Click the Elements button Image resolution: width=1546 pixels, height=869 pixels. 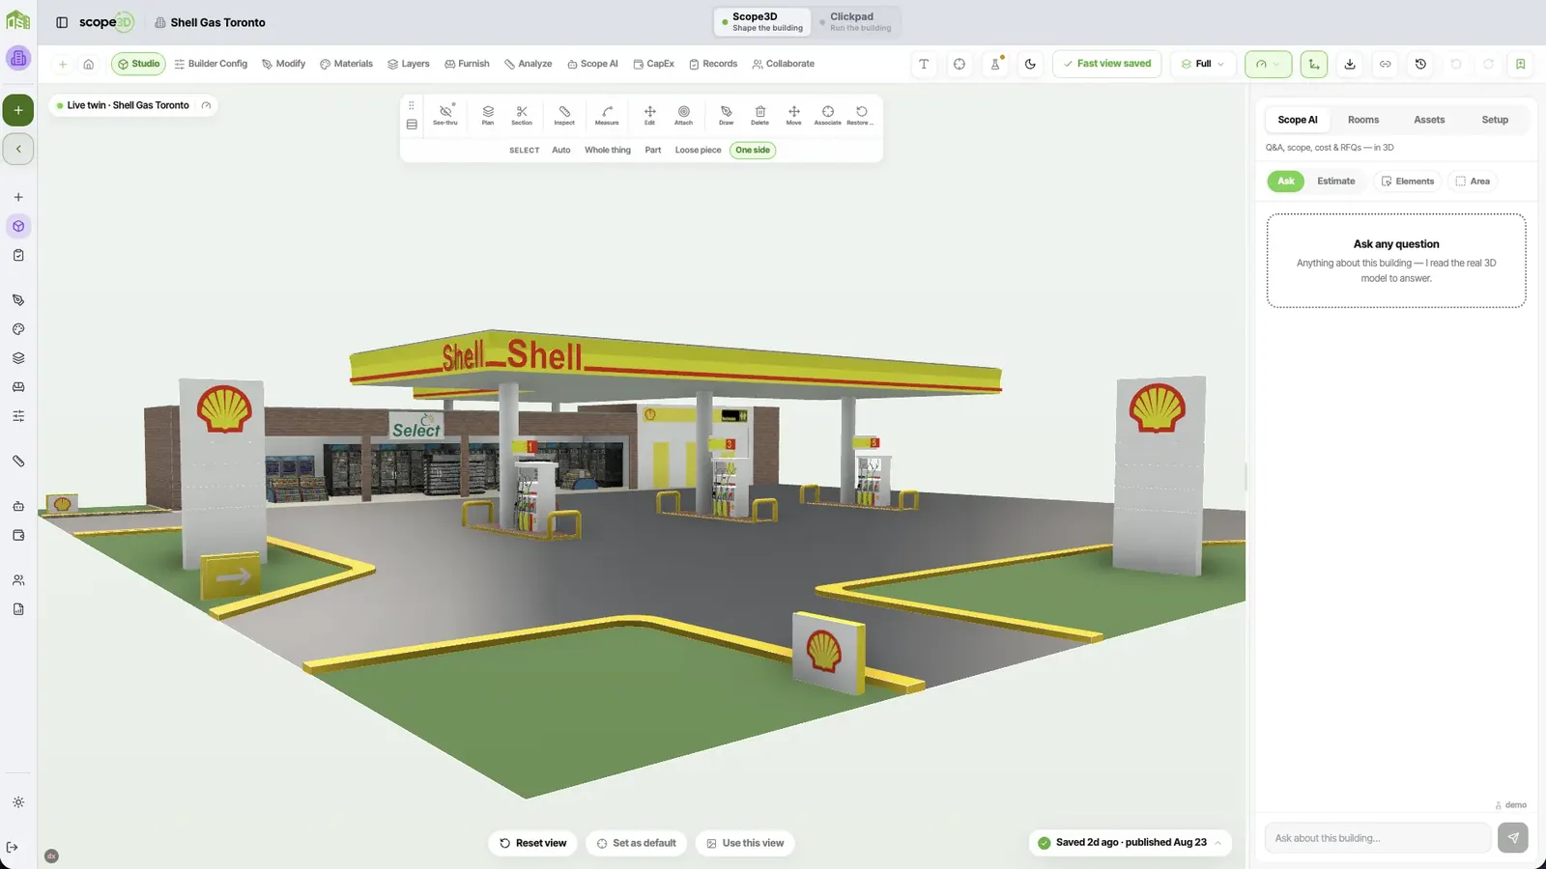click(1408, 182)
